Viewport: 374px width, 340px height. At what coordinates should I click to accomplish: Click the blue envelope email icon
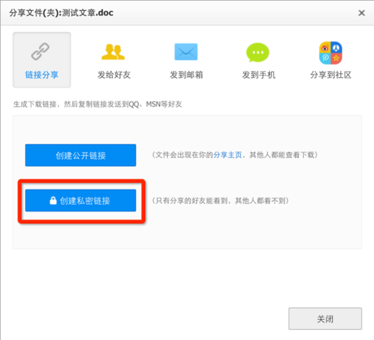(186, 51)
